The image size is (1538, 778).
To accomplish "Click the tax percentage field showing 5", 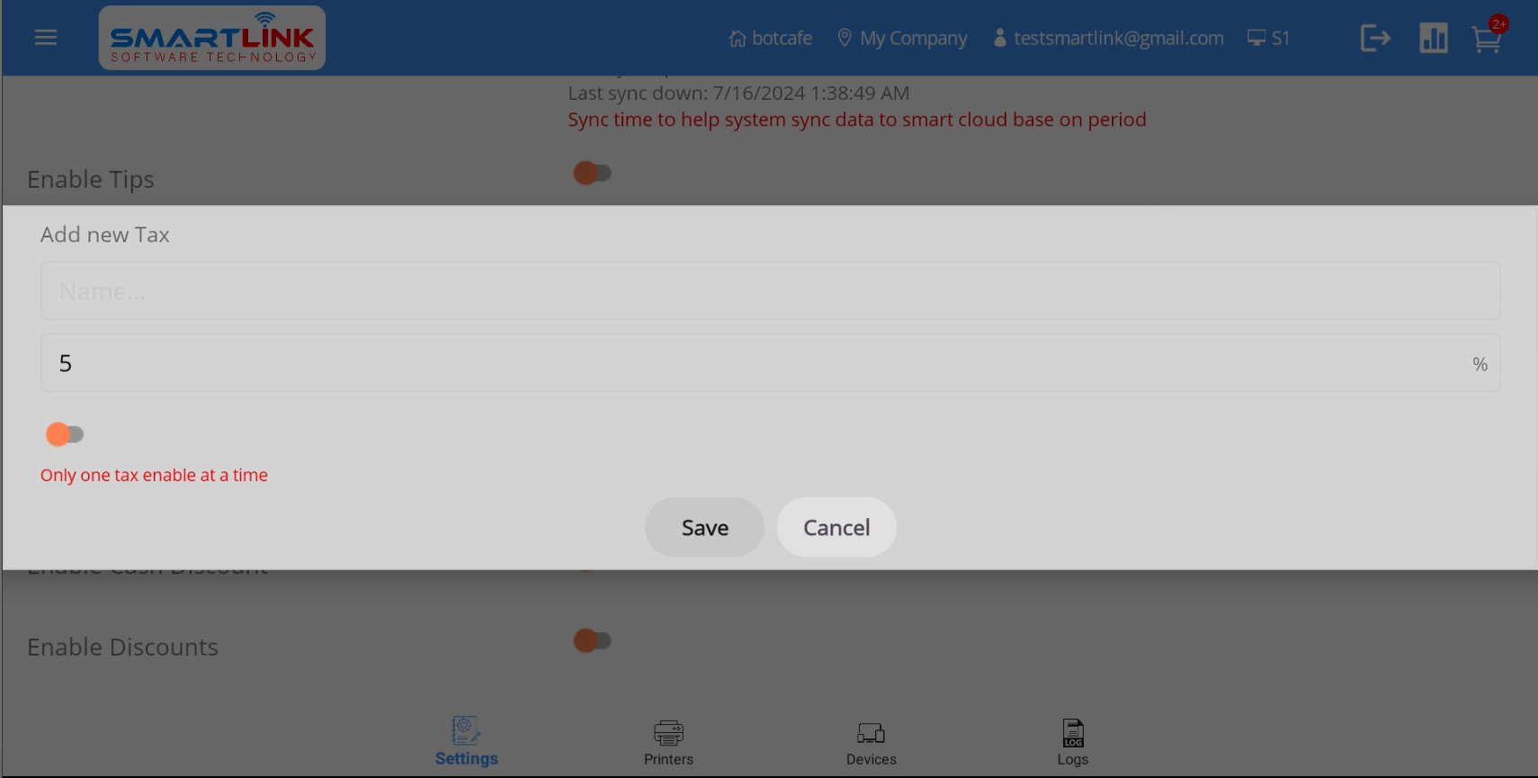I will pyautogui.click(x=770, y=362).
